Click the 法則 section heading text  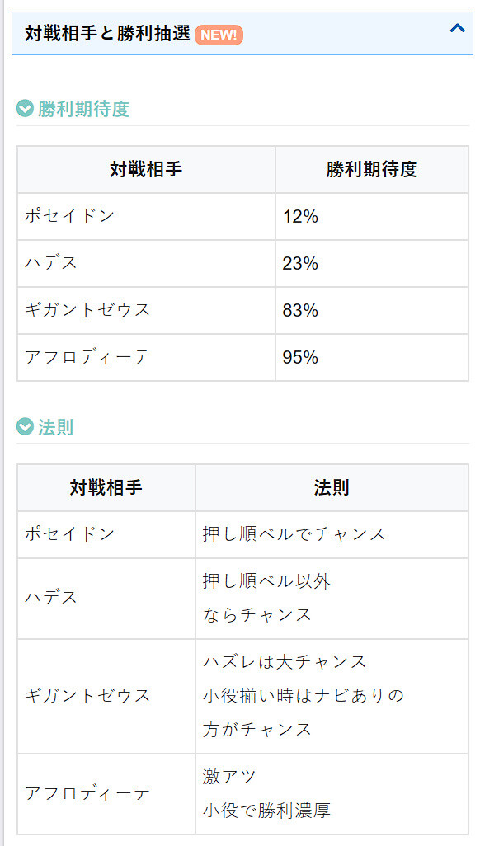(x=55, y=427)
